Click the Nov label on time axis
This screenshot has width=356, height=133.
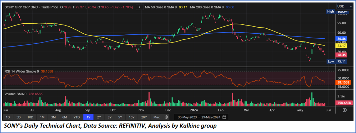[x=141, y=110]
